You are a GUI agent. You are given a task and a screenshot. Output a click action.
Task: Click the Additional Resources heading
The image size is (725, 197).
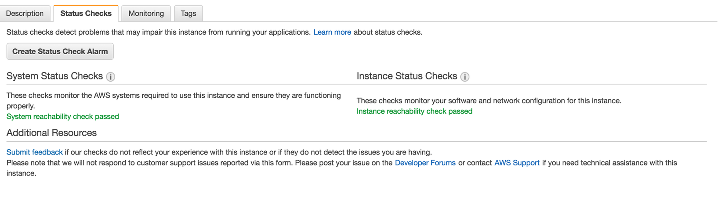click(51, 133)
